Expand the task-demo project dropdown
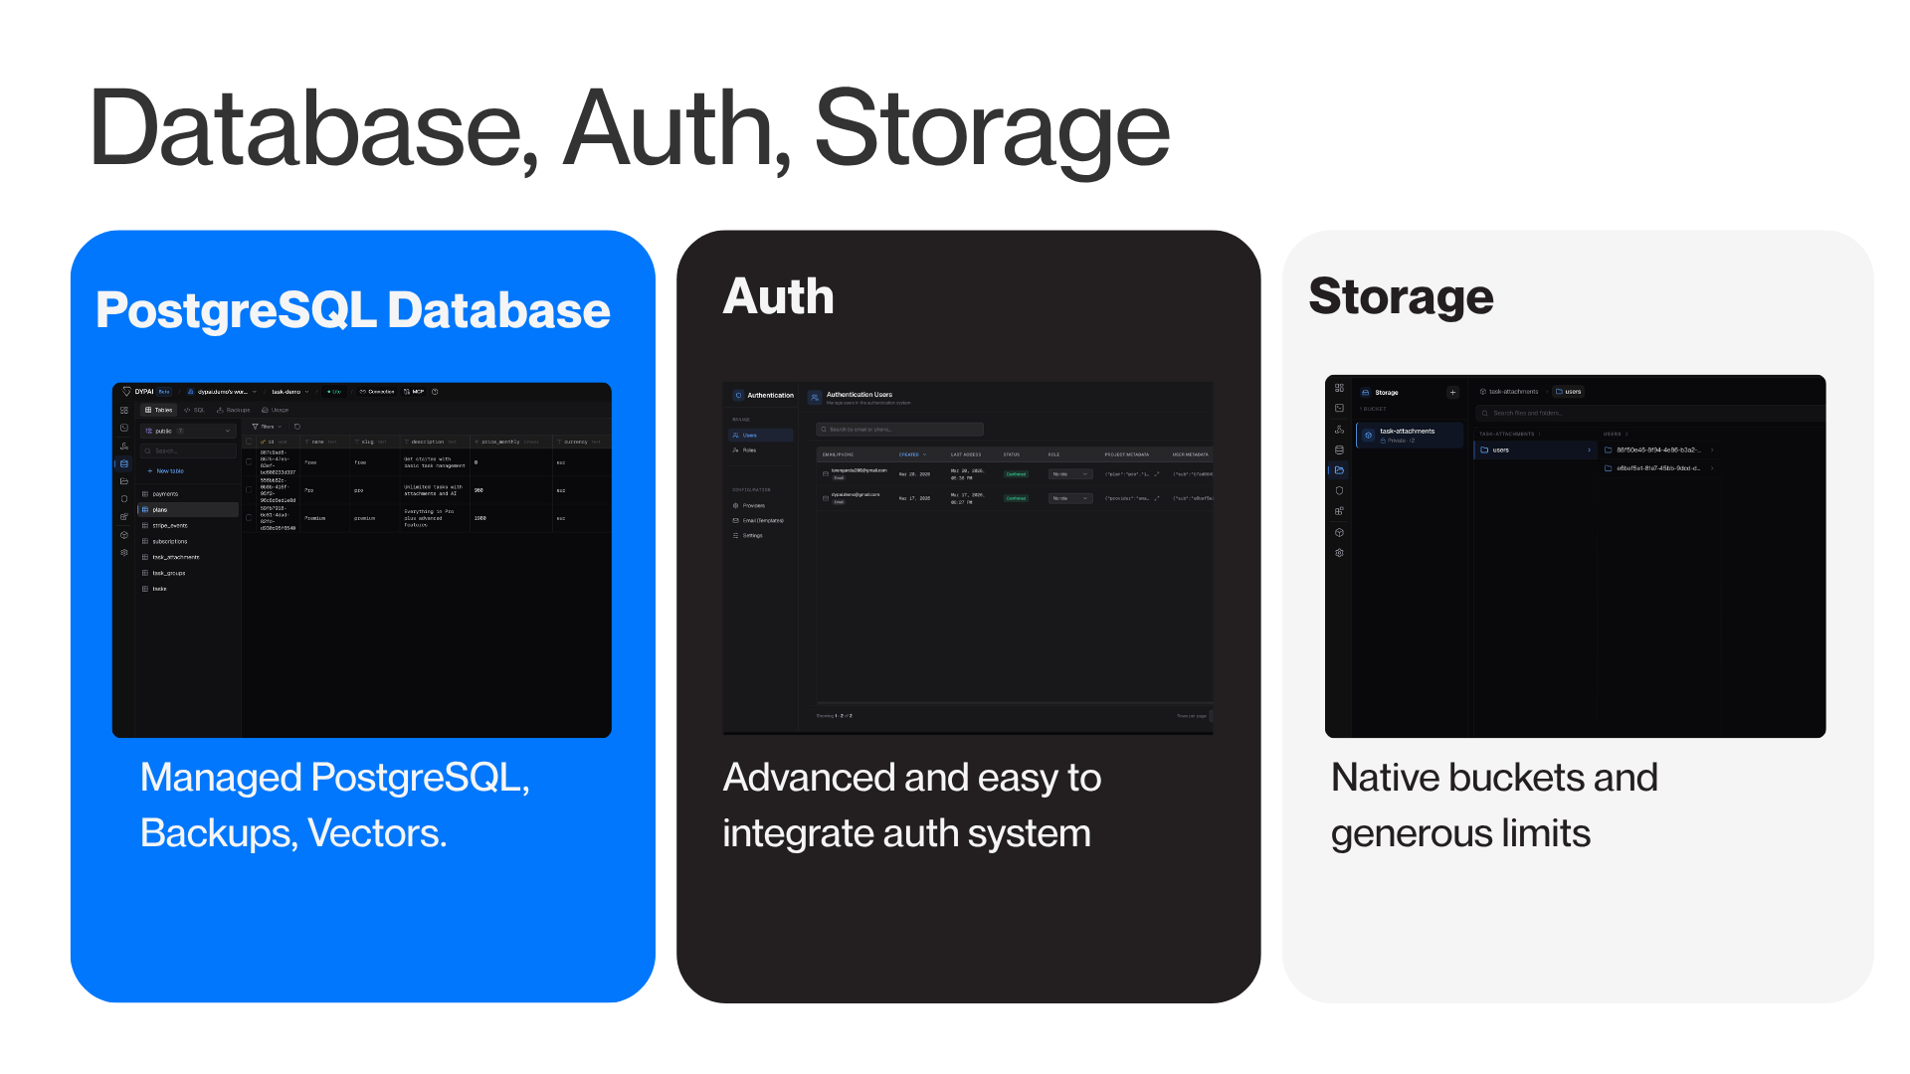This screenshot has height=1074, width=1910. coord(290,392)
